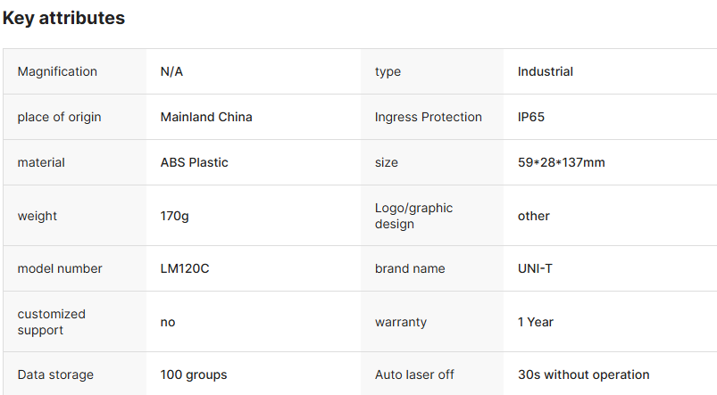Select the IP65 value
The height and width of the screenshot is (395, 717).
(530, 117)
